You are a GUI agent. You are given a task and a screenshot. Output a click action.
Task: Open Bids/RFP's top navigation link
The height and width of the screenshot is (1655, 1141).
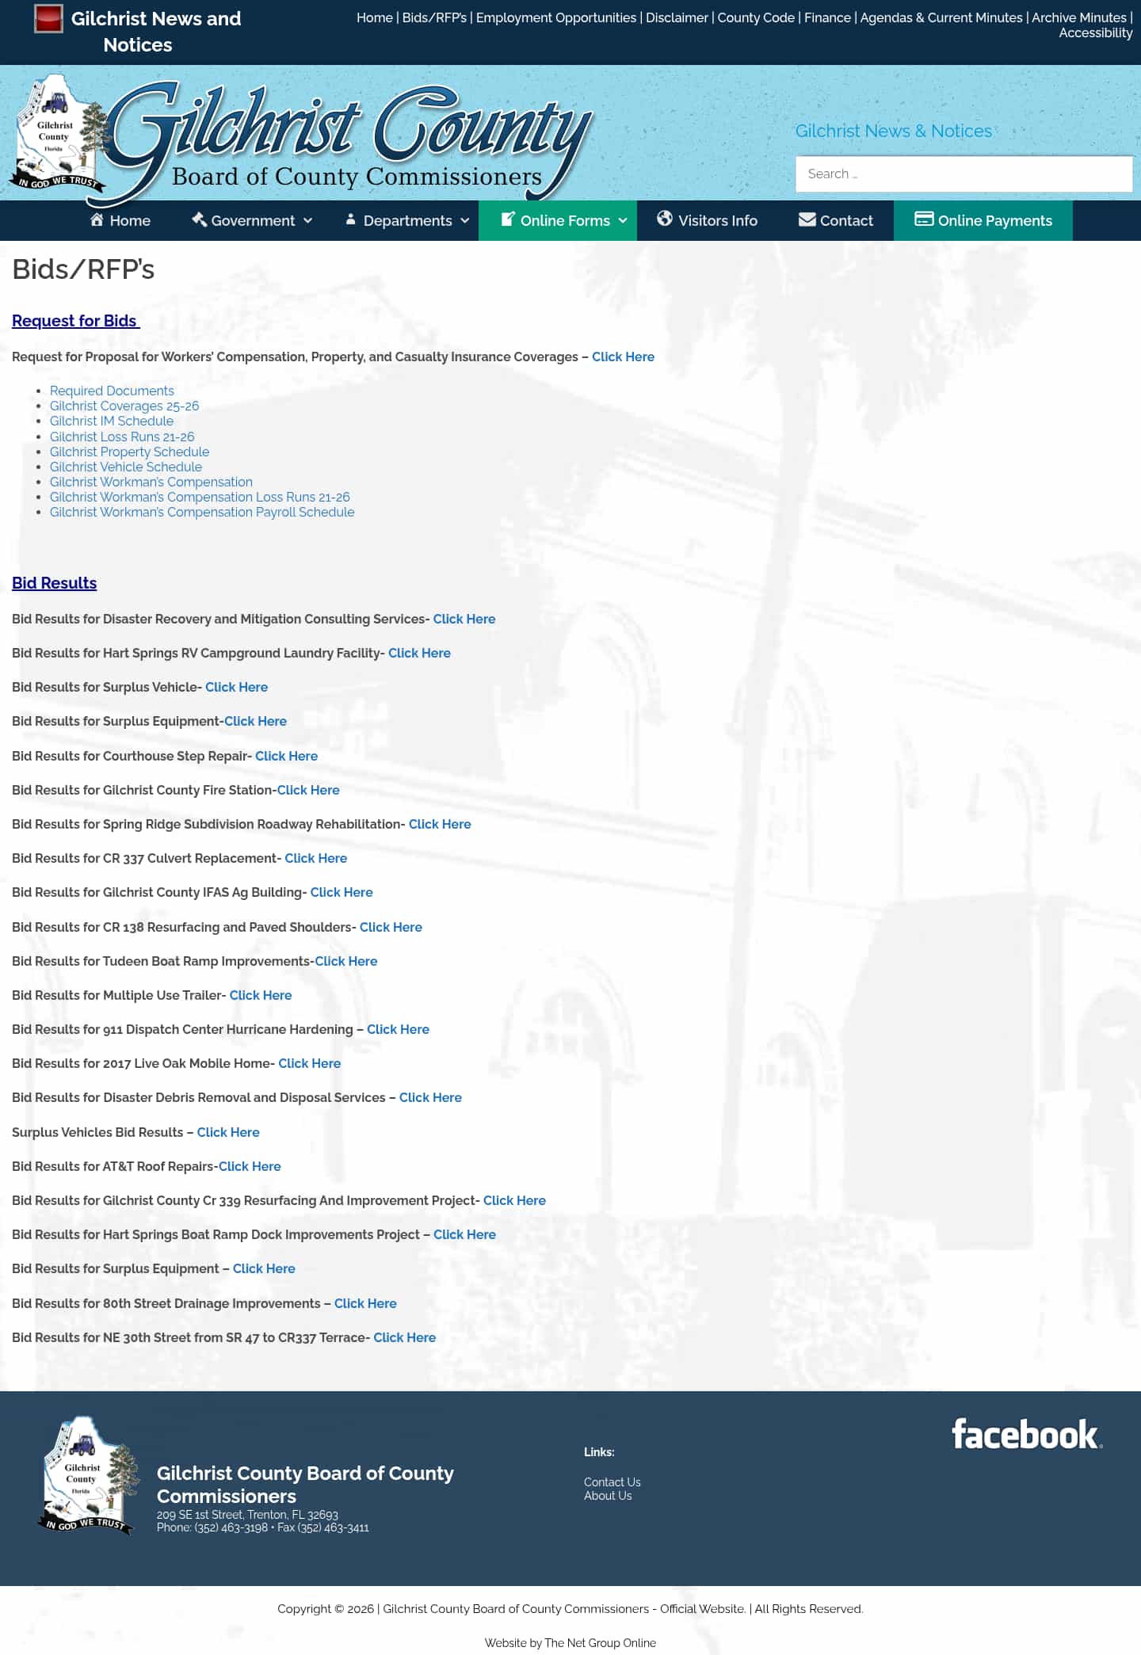[434, 17]
